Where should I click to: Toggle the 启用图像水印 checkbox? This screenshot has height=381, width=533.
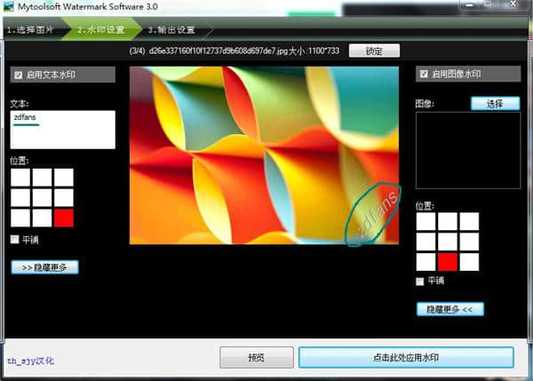pyautogui.click(x=425, y=74)
